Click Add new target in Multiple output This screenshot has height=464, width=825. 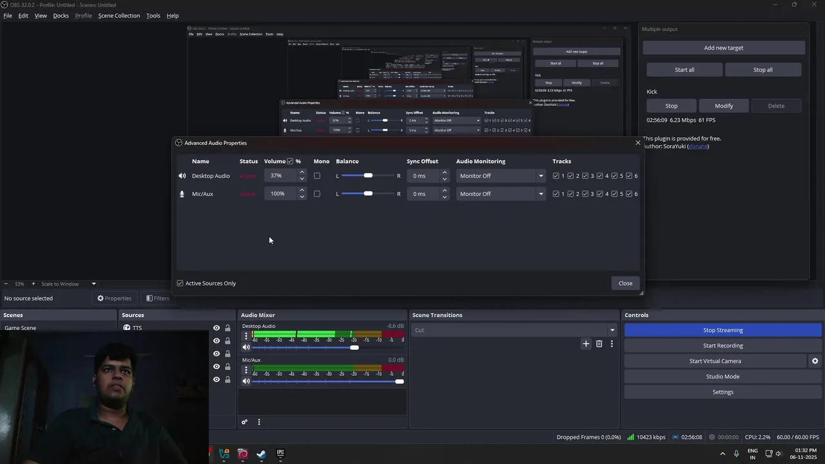724,48
